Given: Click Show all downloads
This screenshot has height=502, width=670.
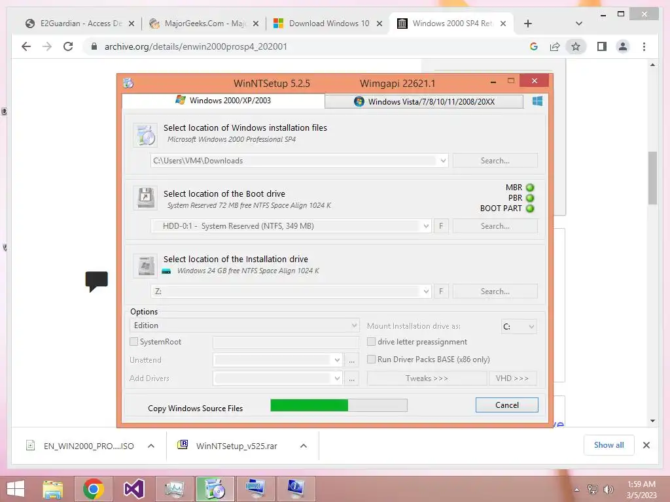Looking at the screenshot, I should pyautogui.click(x=609, y=444).
